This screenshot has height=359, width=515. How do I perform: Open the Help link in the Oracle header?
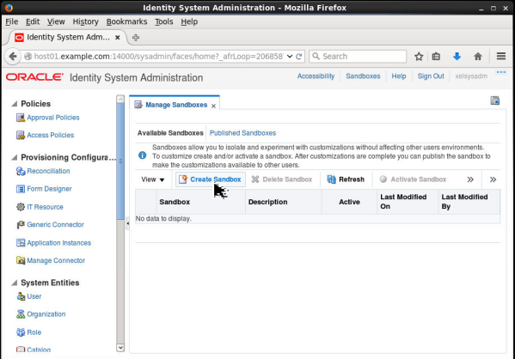point(399,76)
